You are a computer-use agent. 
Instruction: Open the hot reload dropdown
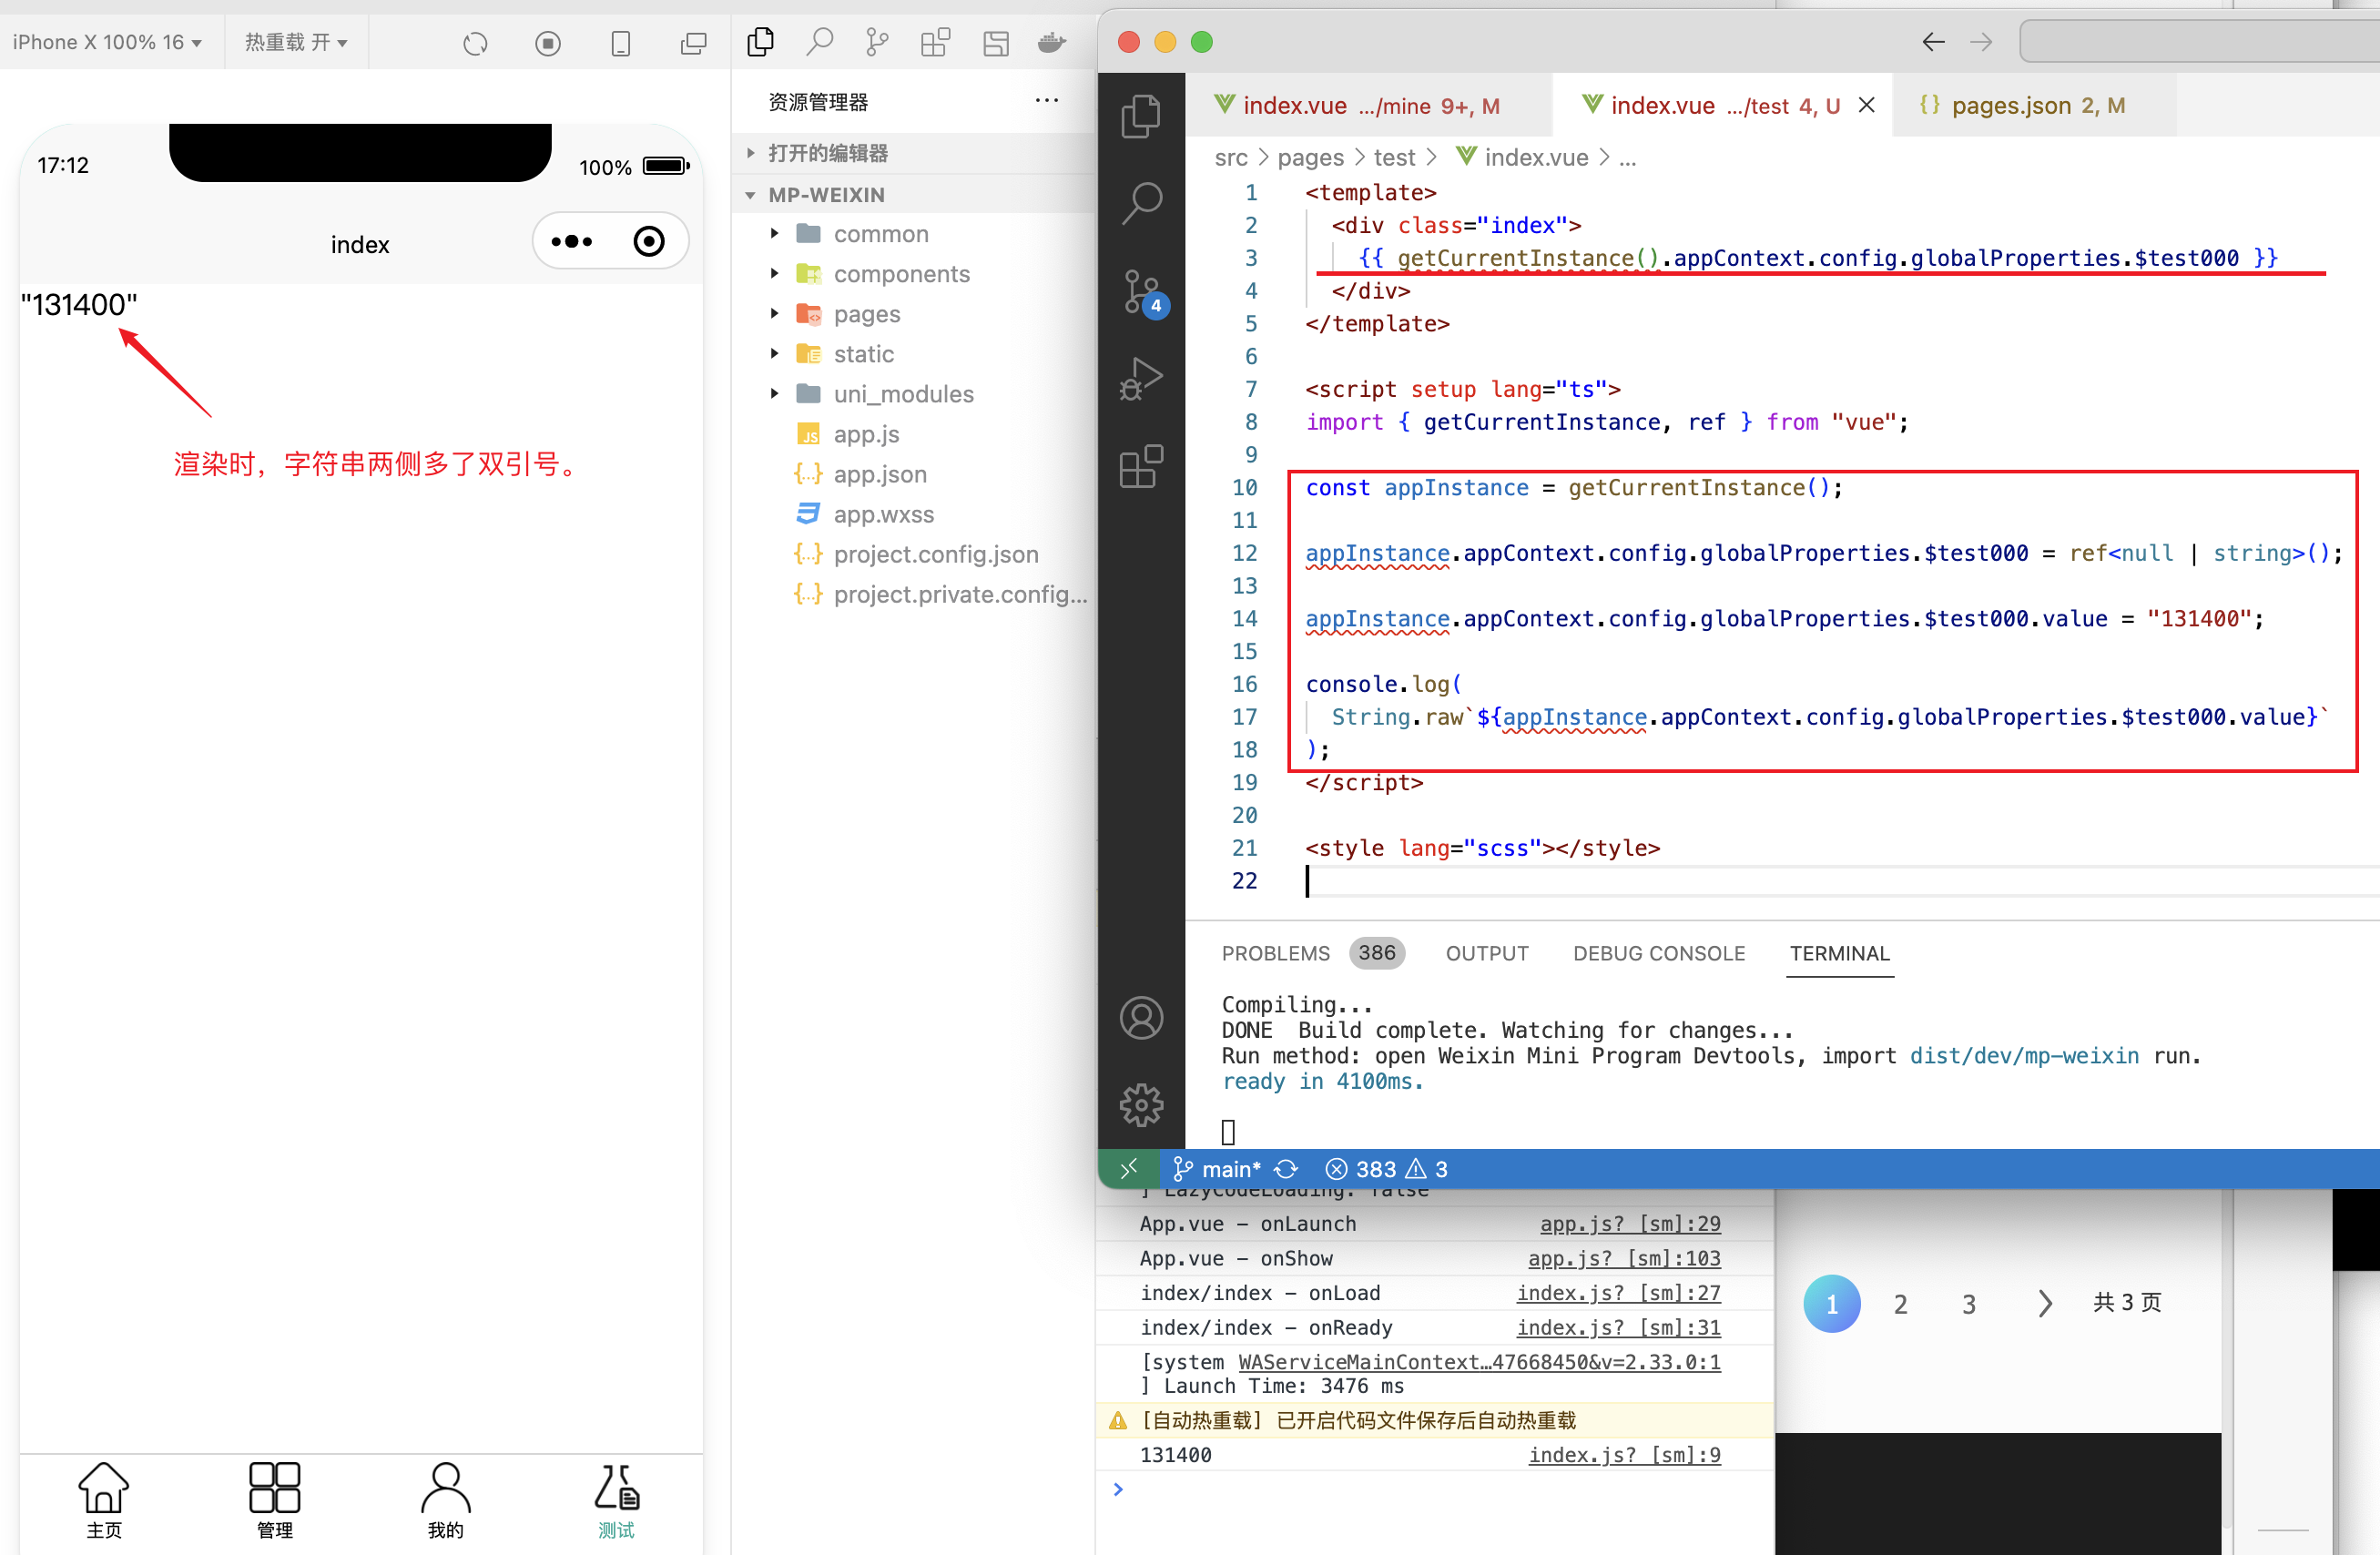point(296,42)
